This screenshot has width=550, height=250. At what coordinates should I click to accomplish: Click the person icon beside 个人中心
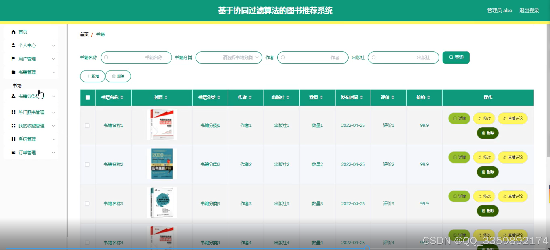[13, 45]
